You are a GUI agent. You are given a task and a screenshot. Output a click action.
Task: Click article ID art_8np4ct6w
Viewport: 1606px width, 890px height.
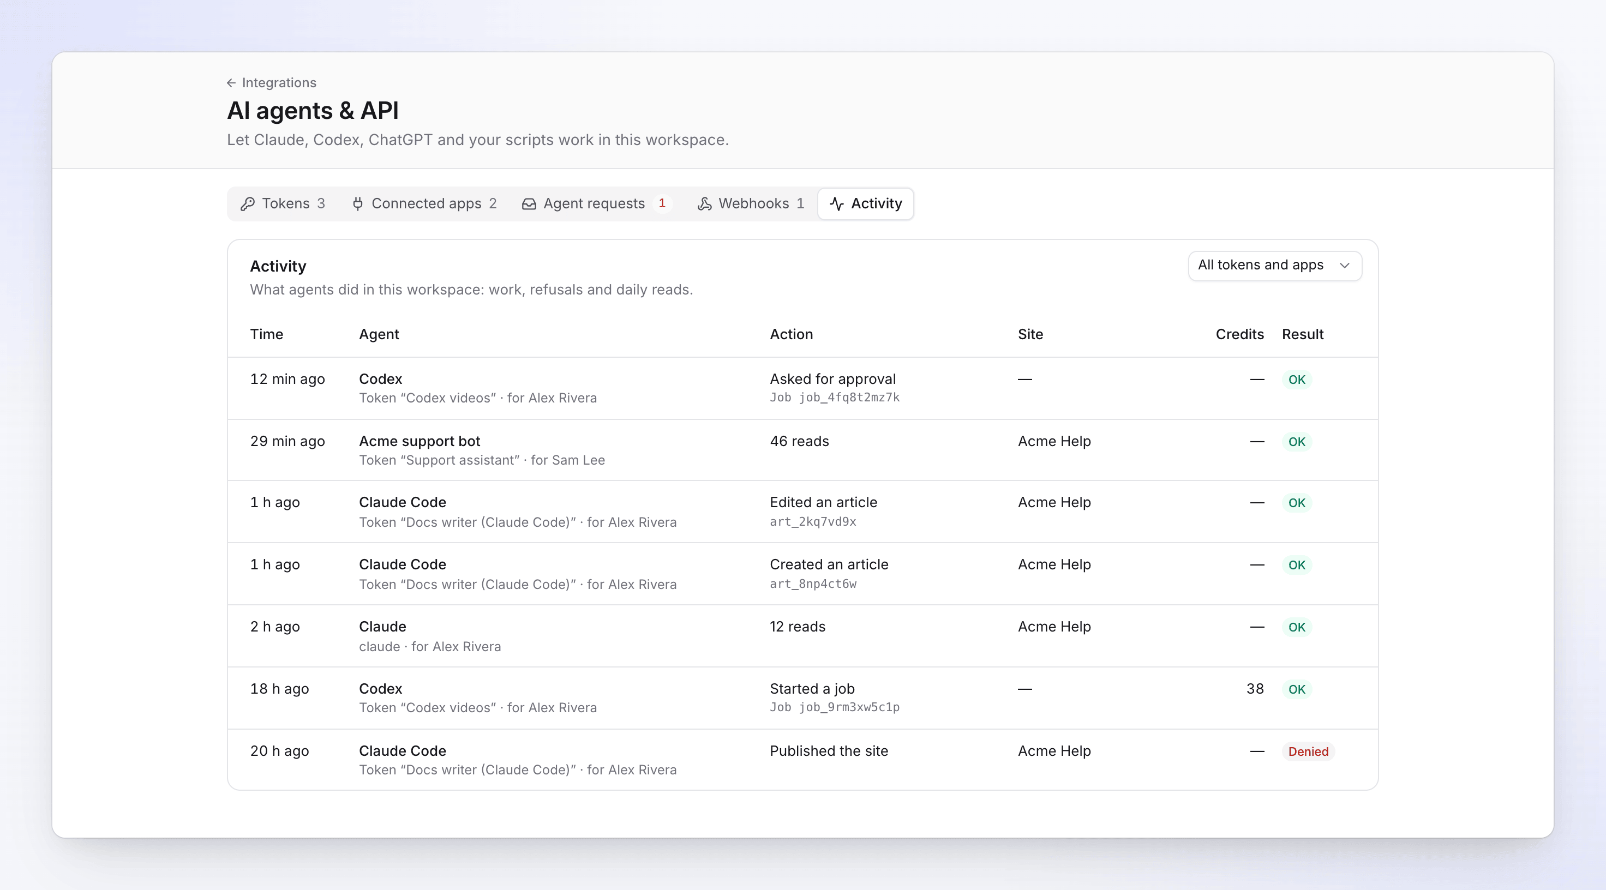tap(813, 585)
